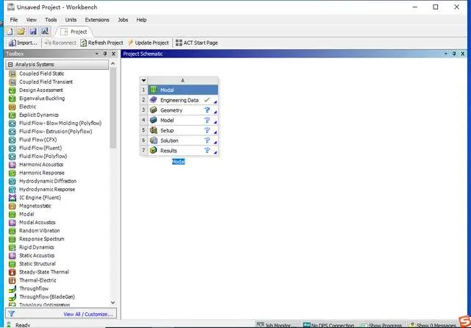Viewport: 471px width, 328px height.
Task: Click the Geometry cell question mark status icon
Action: (x=207, y=110)
